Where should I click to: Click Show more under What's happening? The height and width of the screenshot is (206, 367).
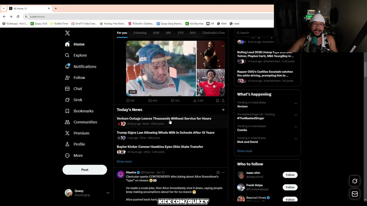(245, 151)
